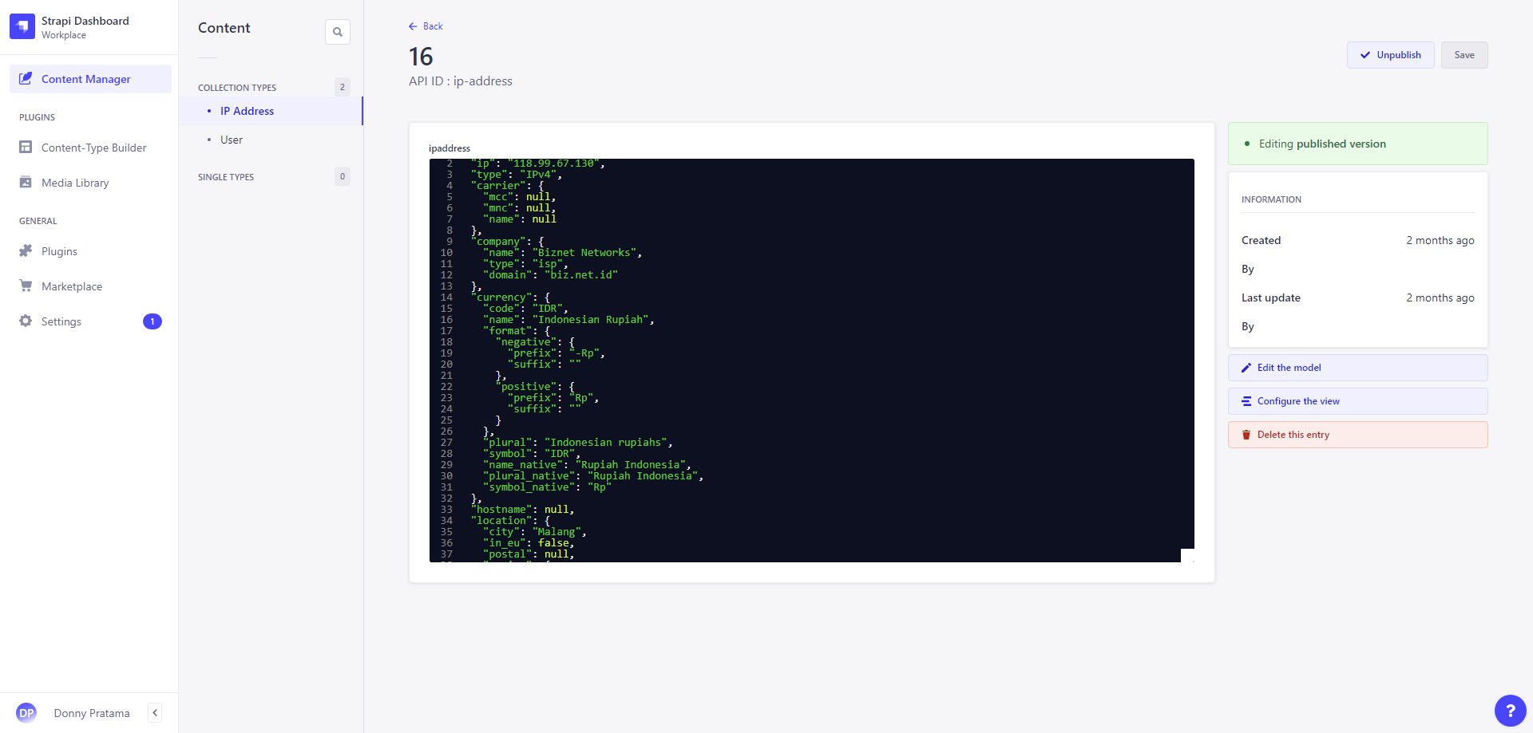1533x733 pixels.
Task: Click Edit the model link
Action: pos(1289,368)
